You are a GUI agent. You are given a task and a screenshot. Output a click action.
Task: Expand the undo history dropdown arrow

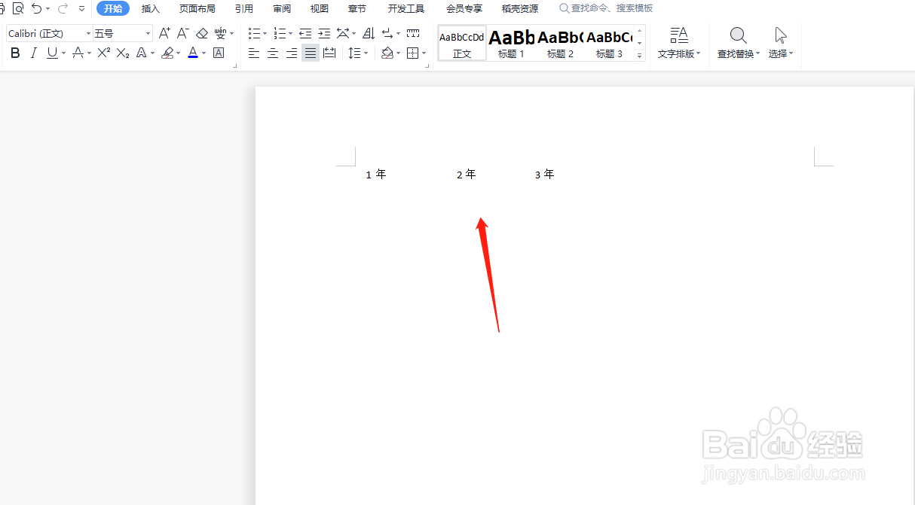48,9
